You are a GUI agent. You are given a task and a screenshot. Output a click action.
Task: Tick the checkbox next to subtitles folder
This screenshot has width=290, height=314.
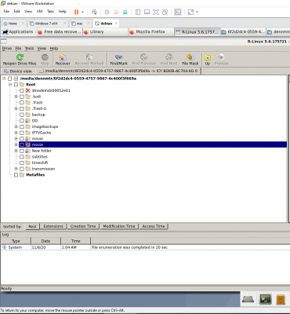point(22,157)
